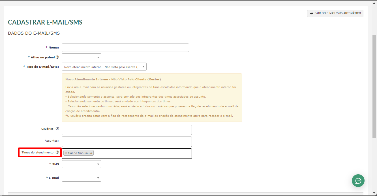Click the Usuários multi-select field

click(127, 130)
